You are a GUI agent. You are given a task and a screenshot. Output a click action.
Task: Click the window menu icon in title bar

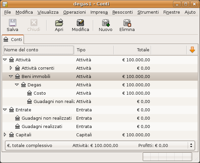pos(5,4)
